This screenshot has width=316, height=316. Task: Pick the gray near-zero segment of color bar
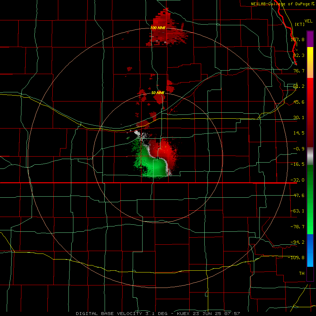(310, 156)
